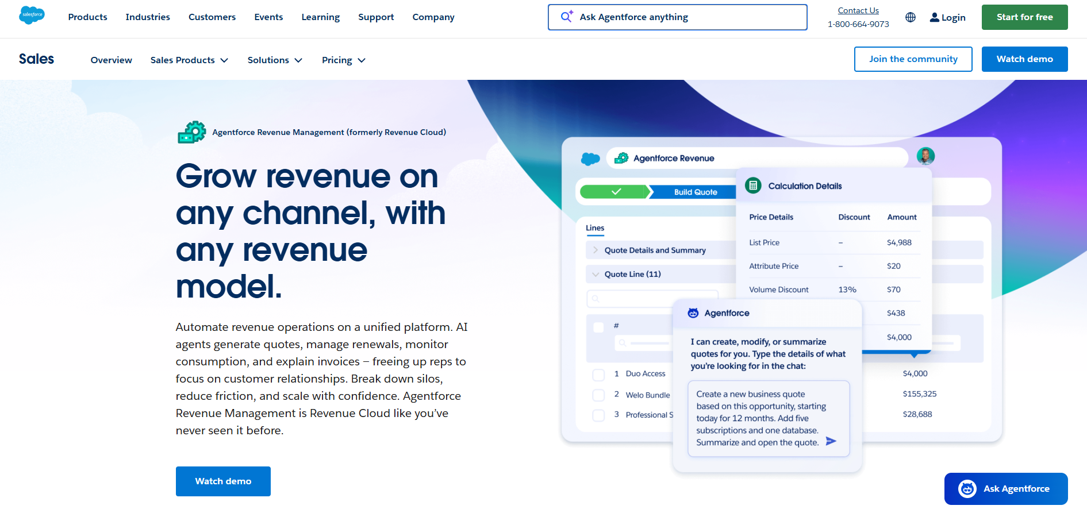
Task: Tick the Welo Bundle row checkbox
Action: pos(598,395)
